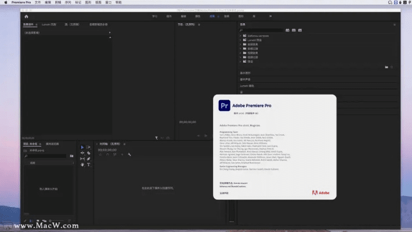Switch to 颜色 workspace tab
This screenshot has height=232, width=412.
[198, 16]
